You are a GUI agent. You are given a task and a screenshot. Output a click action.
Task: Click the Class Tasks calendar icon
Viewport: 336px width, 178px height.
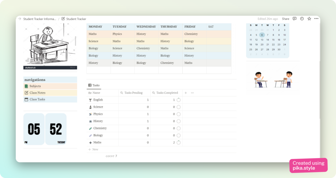tap(26, 99)
